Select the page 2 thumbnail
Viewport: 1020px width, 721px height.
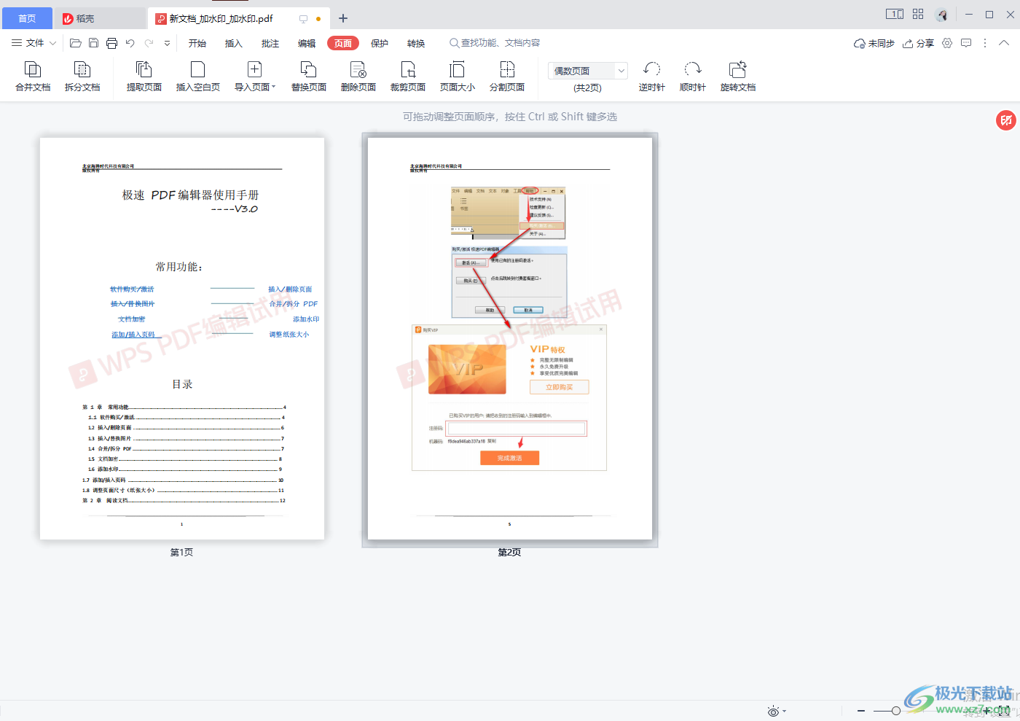point(510,339)
